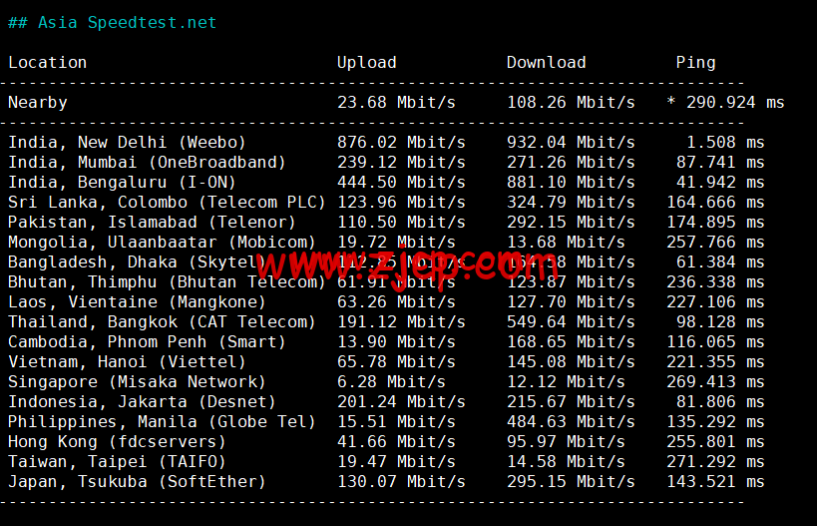Click the Japan, Tsukuba (SoftEther) entry
Viewport: 817px width, 526px height.
(137, 481)
